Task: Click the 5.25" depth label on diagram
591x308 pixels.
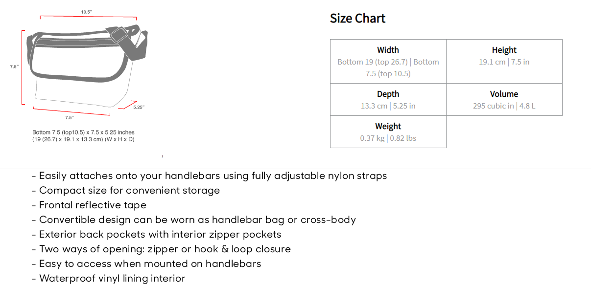Action: pyautogui.click(x=139, y=107)
